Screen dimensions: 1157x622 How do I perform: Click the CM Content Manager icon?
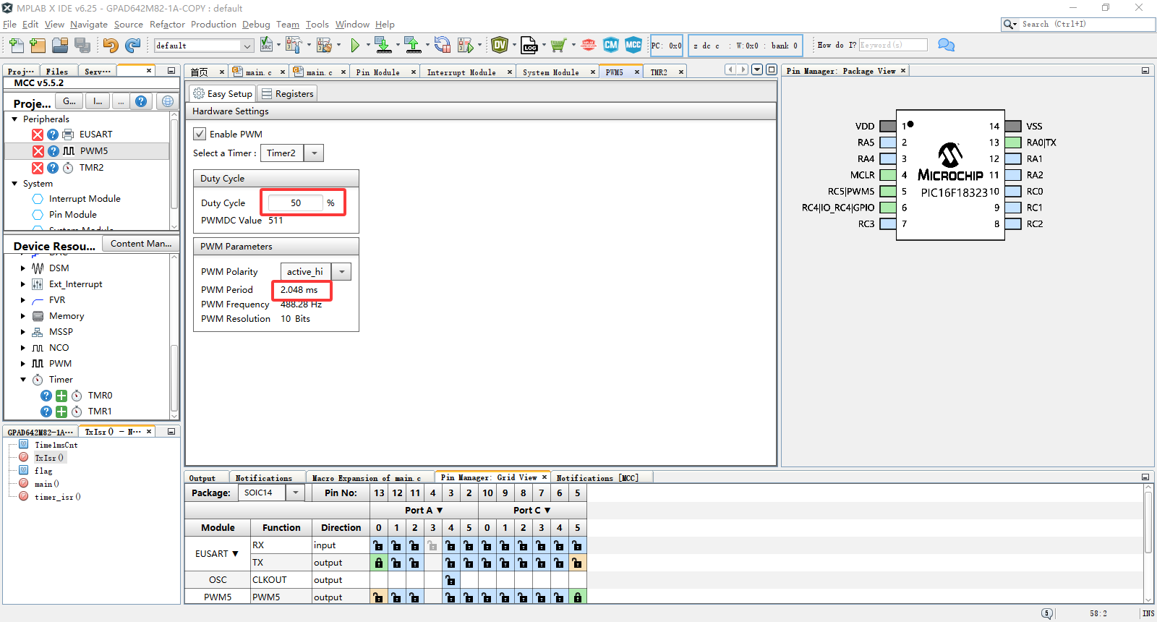611,45
